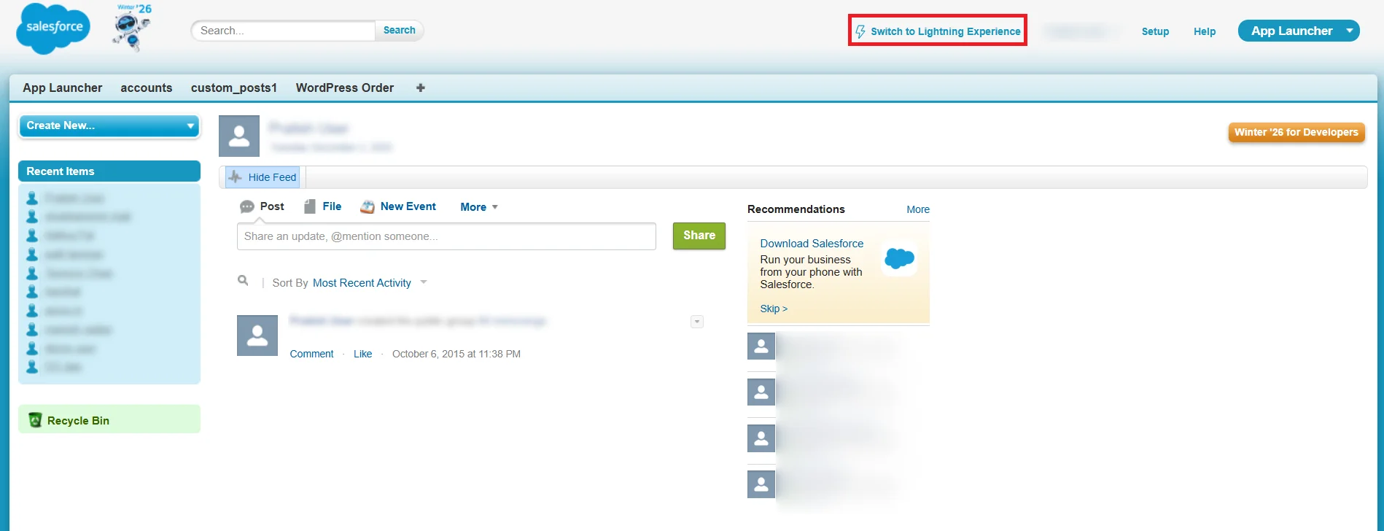
Task: Click the Recycle Bin icon
Action: pos(35,420)
